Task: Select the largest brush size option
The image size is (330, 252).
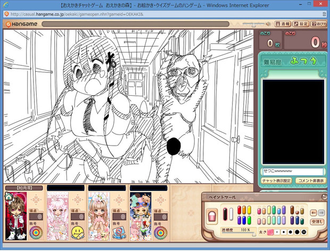Action: pyautogui.click(x=304, y=232)
